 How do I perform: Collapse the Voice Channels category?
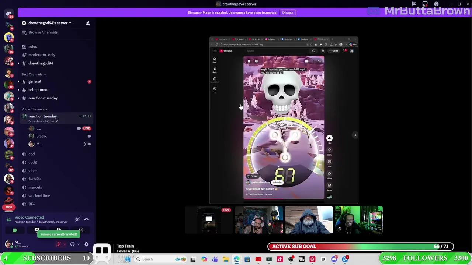[x=34, y=109]
